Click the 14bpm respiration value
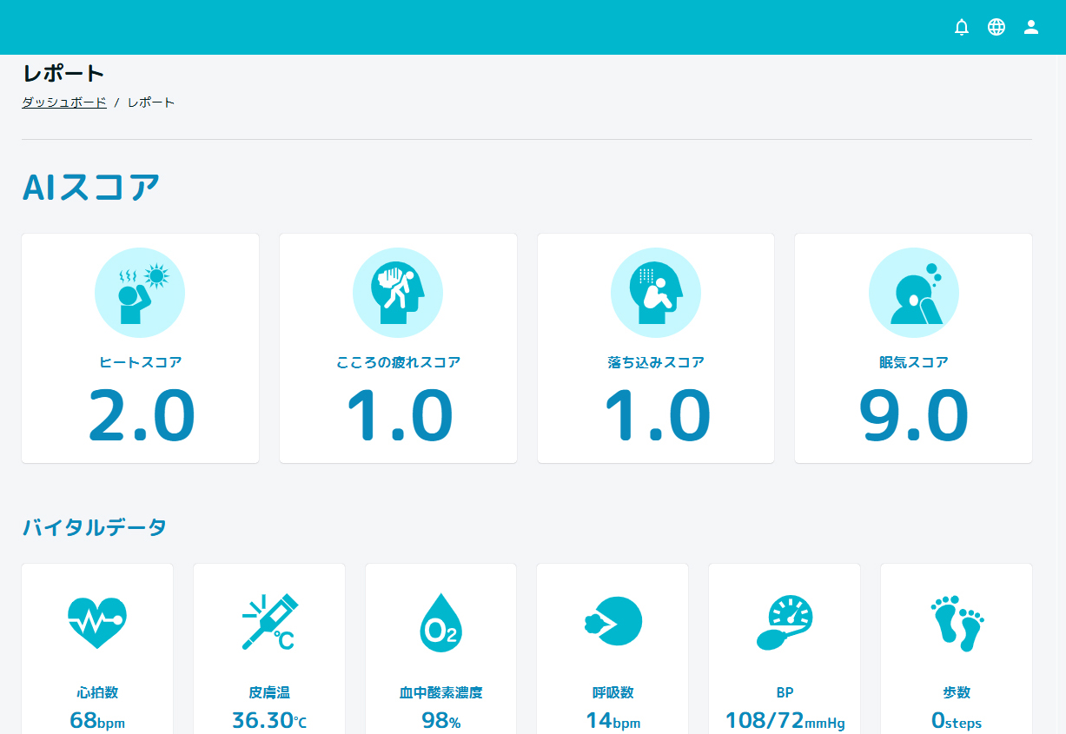Screen dimensions: 1066x734 pos(612,720)
